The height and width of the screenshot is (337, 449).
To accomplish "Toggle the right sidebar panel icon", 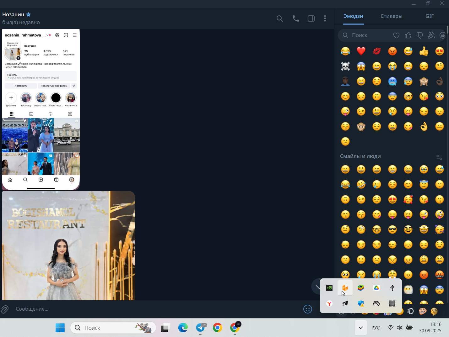I will (311, 18).
